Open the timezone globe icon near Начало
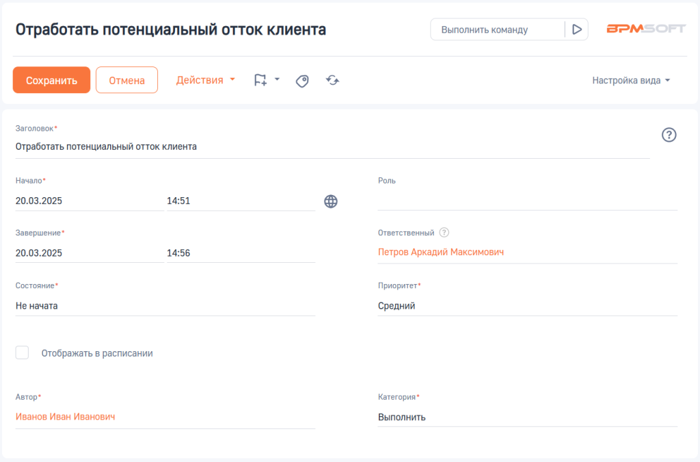 tap(331, 201)
